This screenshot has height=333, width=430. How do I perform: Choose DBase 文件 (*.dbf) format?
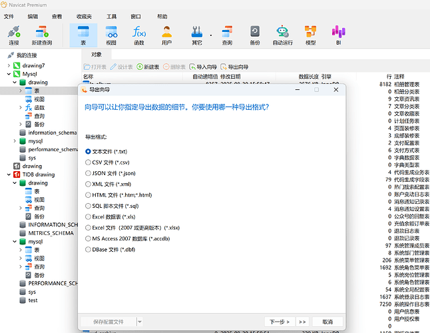[110, 249]
